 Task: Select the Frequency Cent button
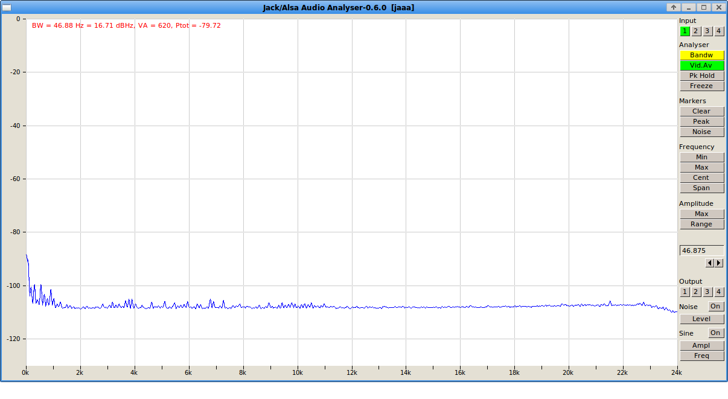(x=701, y=177)
